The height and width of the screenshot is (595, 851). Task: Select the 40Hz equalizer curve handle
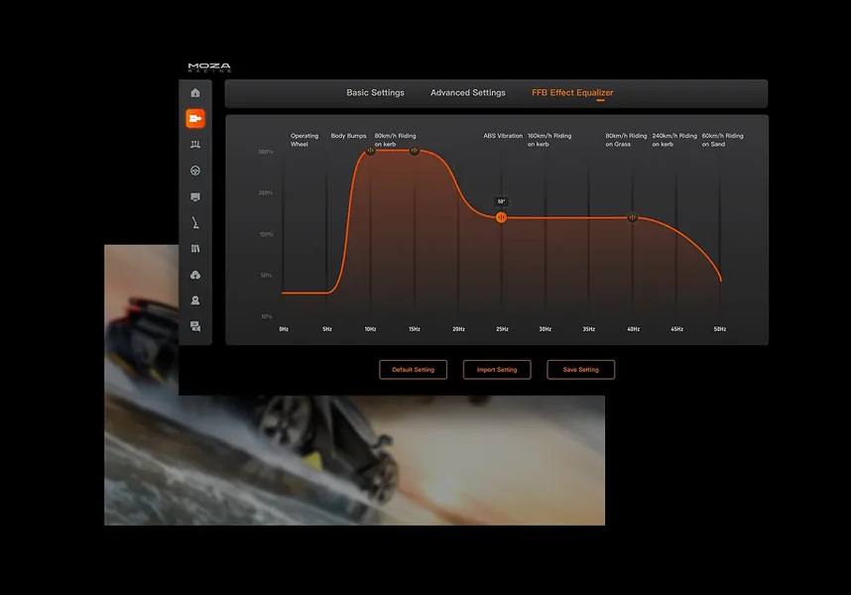633,217
